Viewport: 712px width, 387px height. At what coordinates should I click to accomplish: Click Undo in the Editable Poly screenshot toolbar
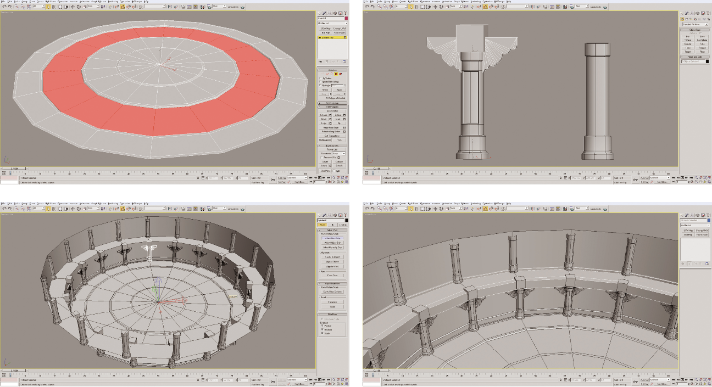click(4, 7)
